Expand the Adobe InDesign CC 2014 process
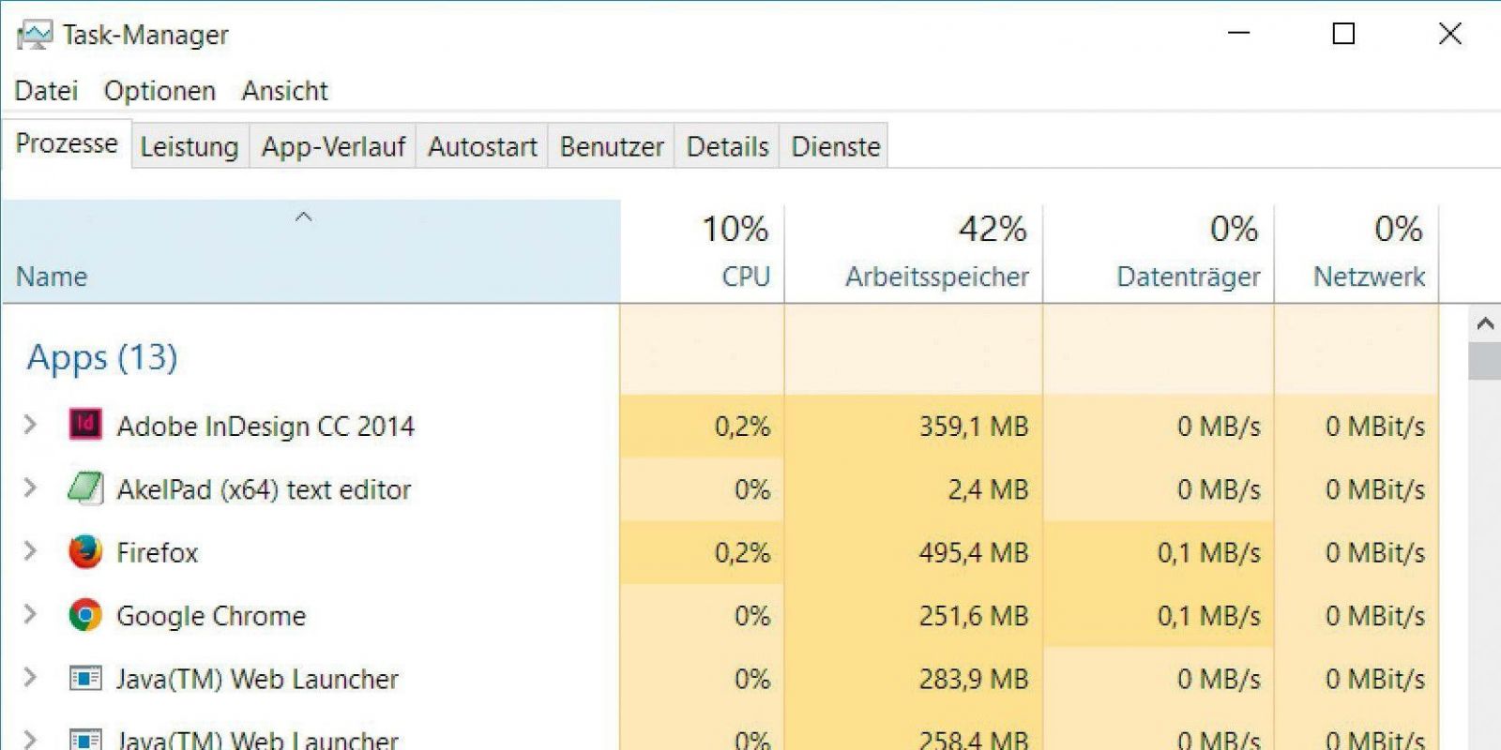The height and width of the screenshot is (750, 1501). click(30, 425)
